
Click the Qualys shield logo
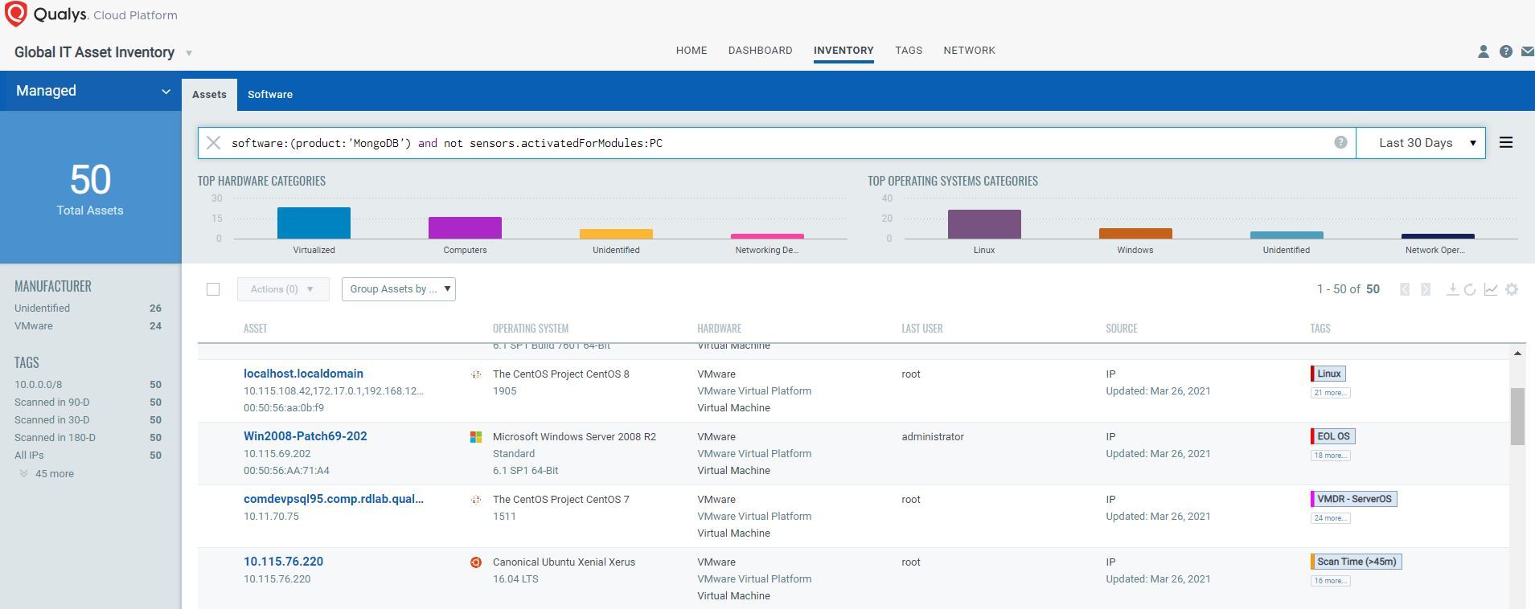(x=16, y=14)
